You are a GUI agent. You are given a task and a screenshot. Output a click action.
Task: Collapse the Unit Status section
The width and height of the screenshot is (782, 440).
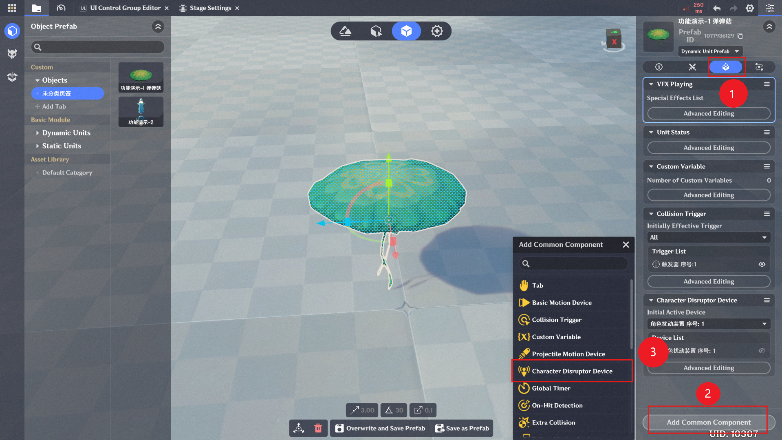[x=651, y=132]
